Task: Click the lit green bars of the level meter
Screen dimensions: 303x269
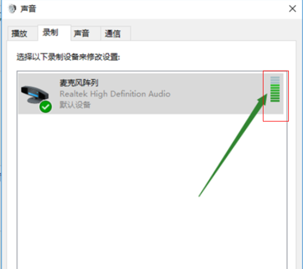Action: click(275, 93)
